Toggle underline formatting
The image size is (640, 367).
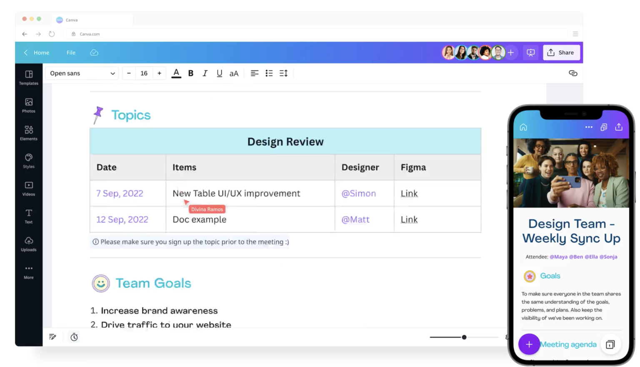pyautogui.click(x=220, y=73)
